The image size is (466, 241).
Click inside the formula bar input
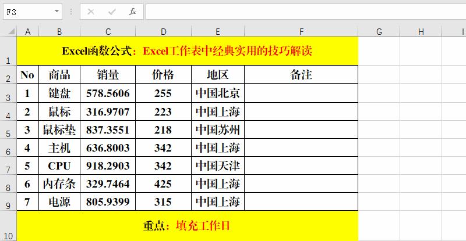pyautogui.click(x=306, y=12)
